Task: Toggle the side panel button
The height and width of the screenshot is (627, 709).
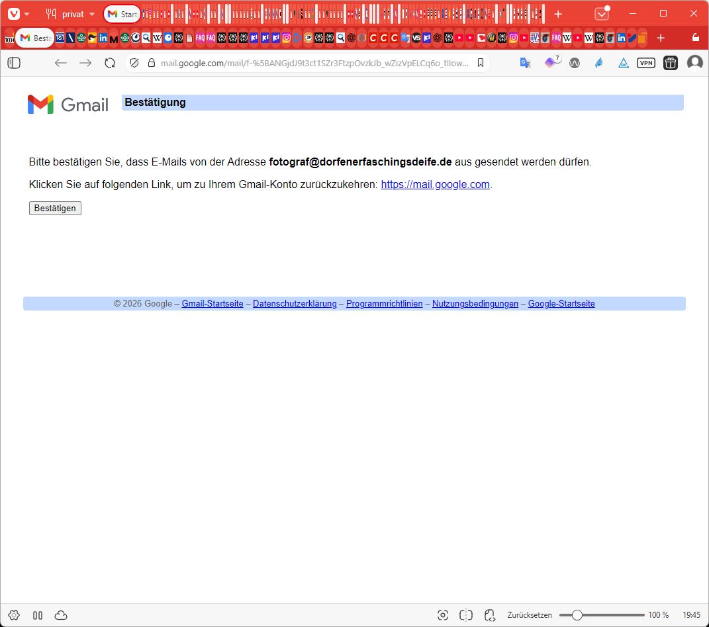Action: click(x=14, y=63)
